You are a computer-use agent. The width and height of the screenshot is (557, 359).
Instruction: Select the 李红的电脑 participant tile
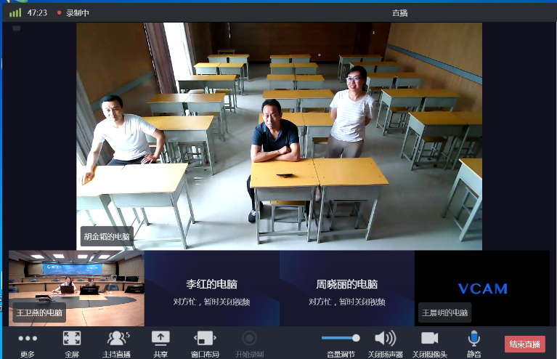click(x=211, y=289)
